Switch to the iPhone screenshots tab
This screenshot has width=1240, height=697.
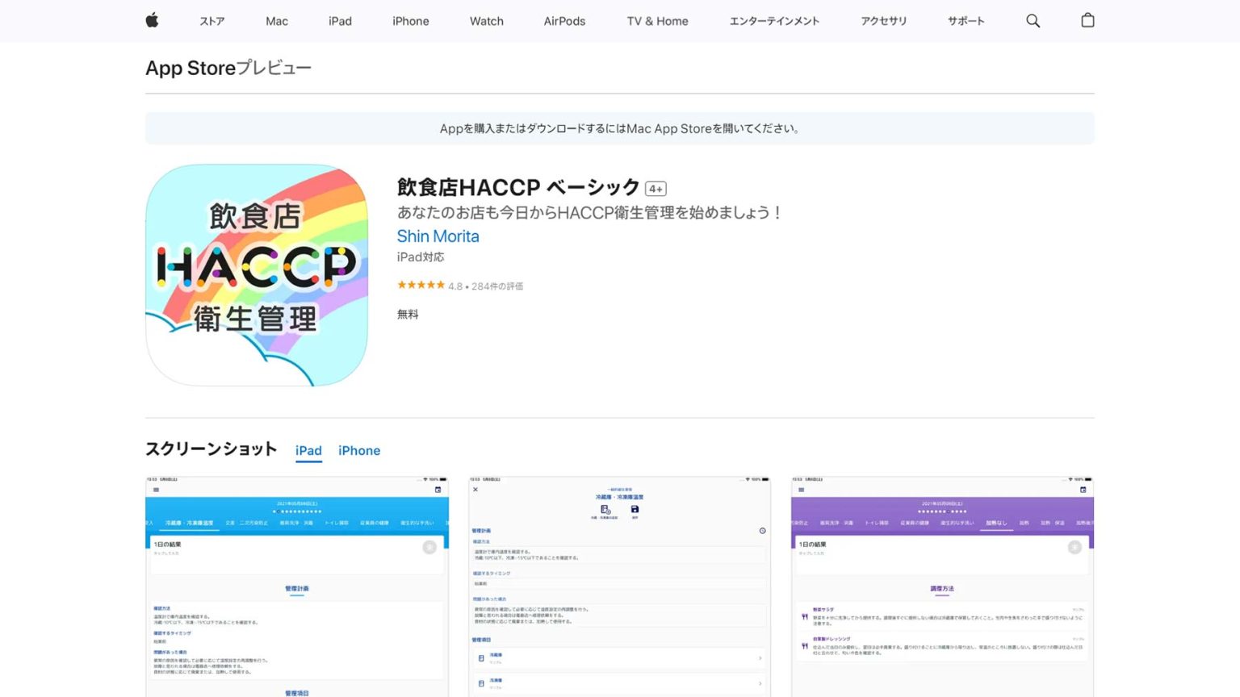point(359,451)
